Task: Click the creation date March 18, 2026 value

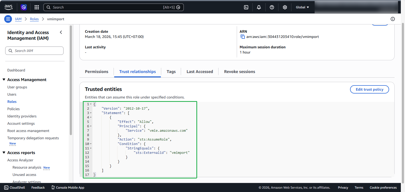Action: pos(114,37)
